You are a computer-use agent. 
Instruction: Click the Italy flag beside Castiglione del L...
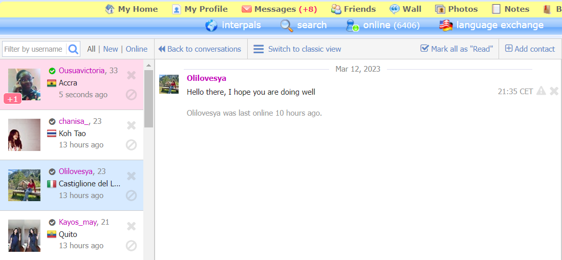(52, 184)
